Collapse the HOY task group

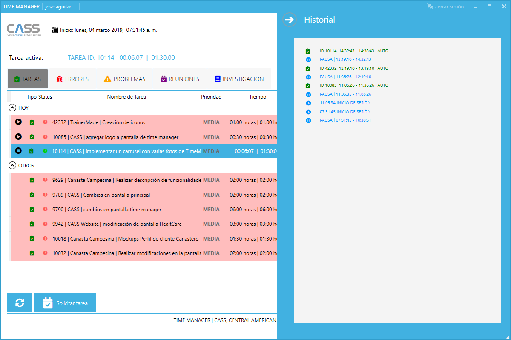12,108
